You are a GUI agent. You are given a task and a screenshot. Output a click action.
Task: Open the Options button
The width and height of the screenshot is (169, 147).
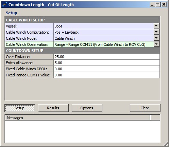coord(87,108)
